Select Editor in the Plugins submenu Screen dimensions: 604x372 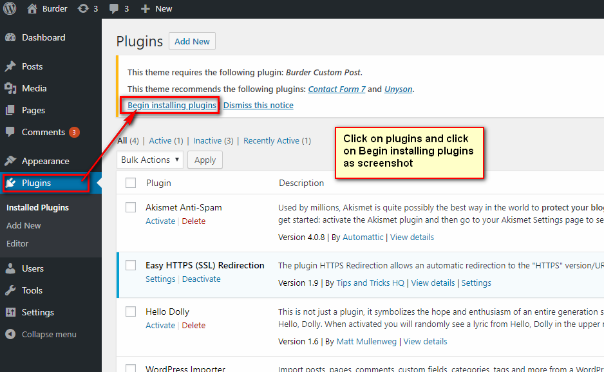point(17,244)
